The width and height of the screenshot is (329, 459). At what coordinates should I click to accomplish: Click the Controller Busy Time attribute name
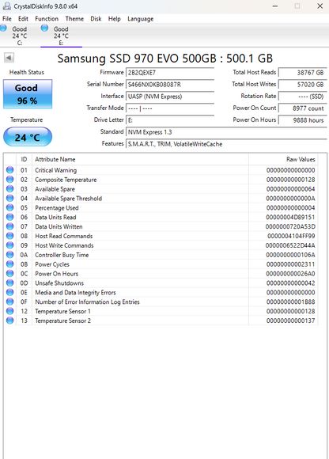62,255
